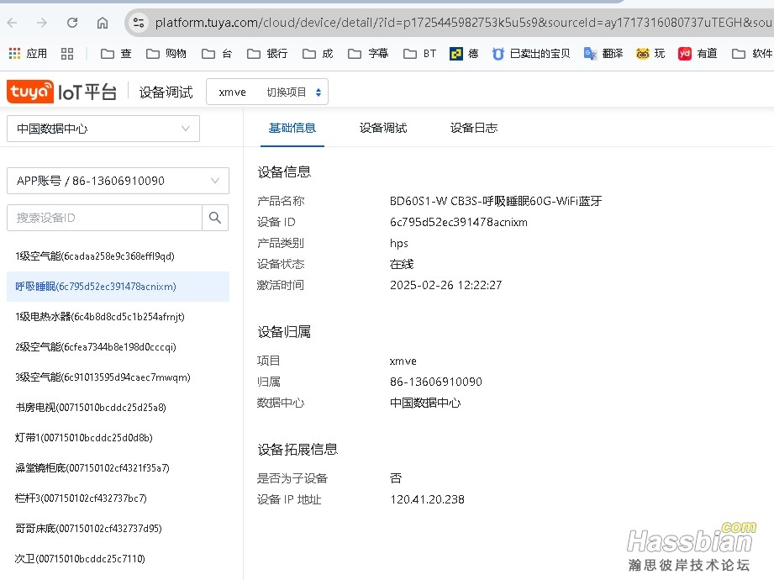Select device 次卫
This screenshot has width=774, height=580.
pos(118,559)
